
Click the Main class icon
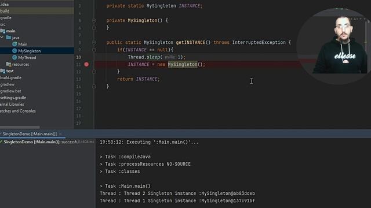[x=14, y=44]
